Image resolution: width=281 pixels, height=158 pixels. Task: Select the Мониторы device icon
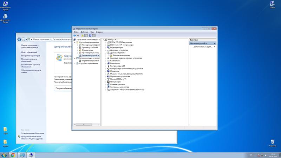(108, 71)
